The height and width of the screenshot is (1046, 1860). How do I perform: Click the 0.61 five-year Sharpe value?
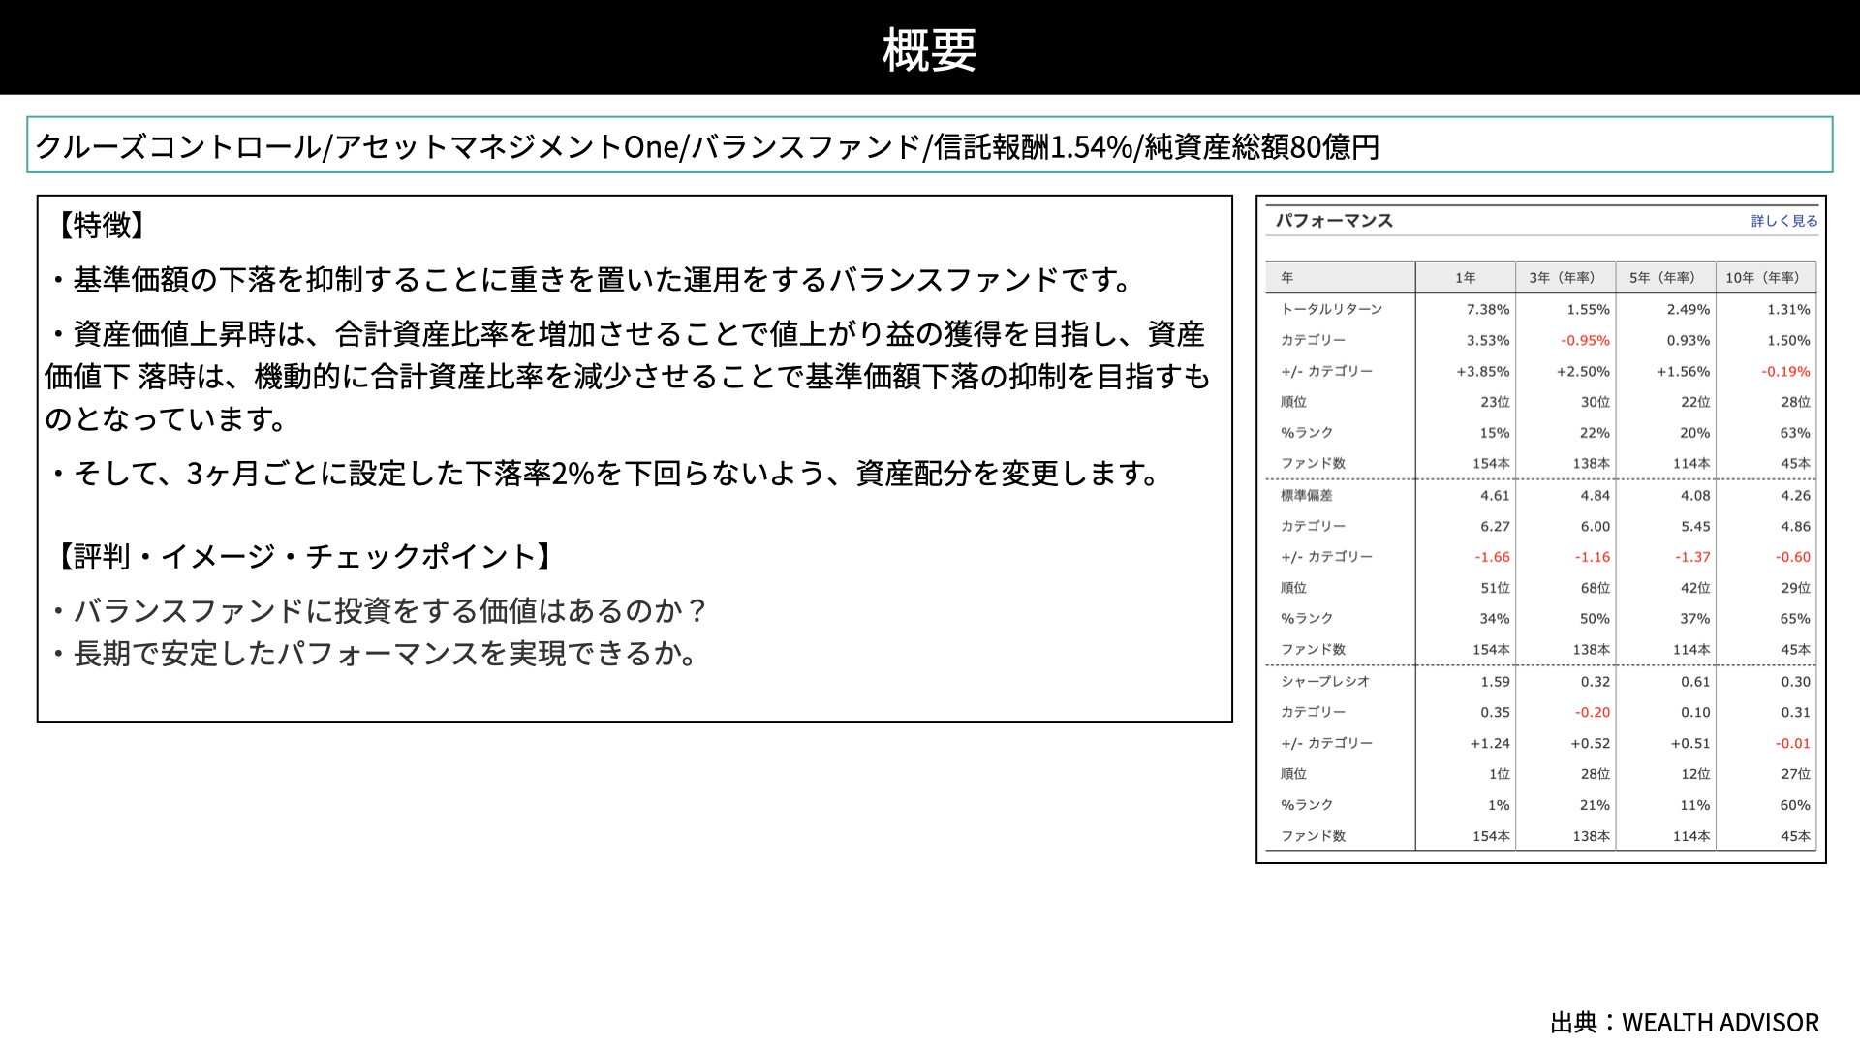[1695, 682]
